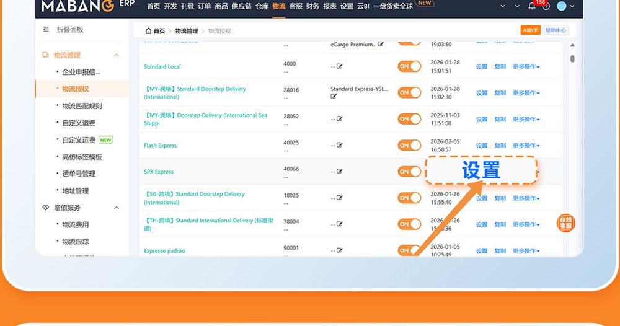Open the 物流 top menu
This screenshot has height=326, width=620.
pyautogui.click(x=279, y=6)
